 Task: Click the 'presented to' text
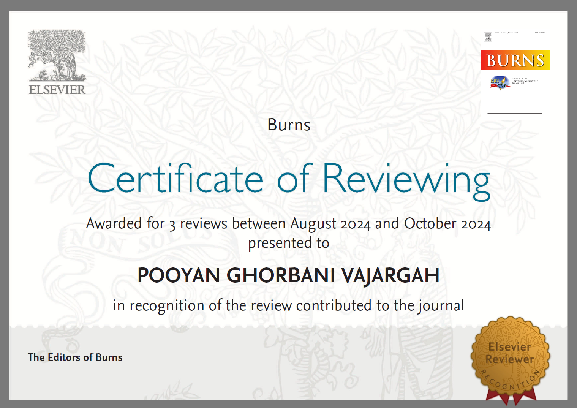289,243
